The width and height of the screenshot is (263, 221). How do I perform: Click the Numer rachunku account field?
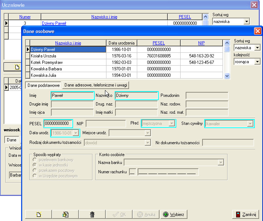(168, 172)
